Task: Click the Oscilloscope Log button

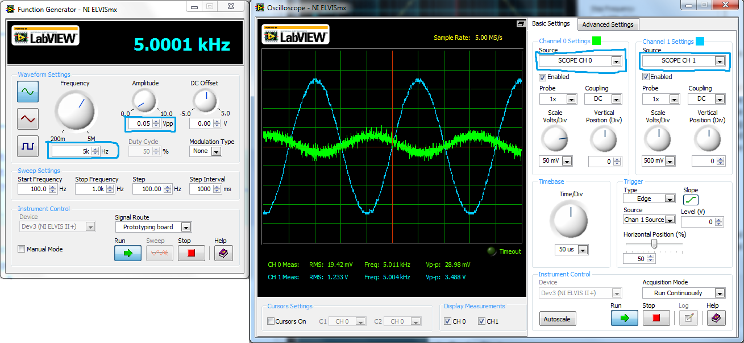Action: coord(688,318)
